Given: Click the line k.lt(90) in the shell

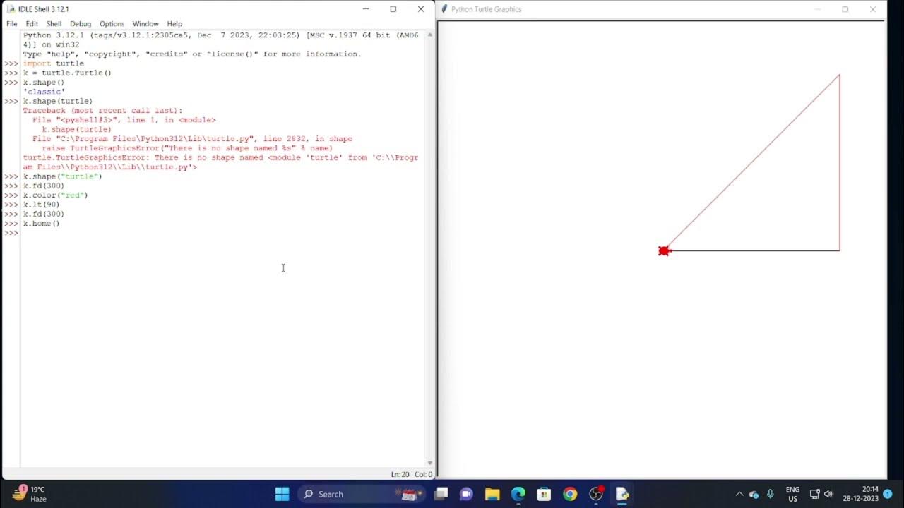Looking at the screenshot, I should click(x=41, y=205).
